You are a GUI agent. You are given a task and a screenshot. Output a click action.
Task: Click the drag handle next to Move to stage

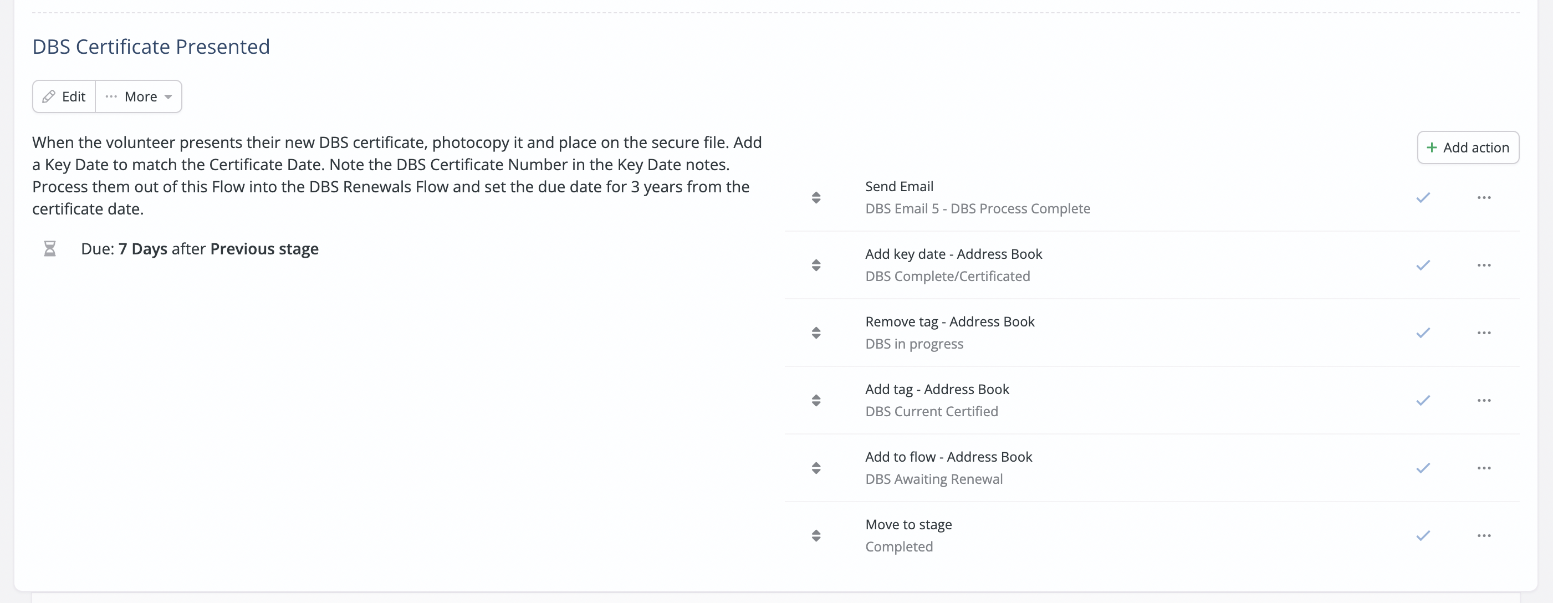pyautogui.click(x=817, y=535)
